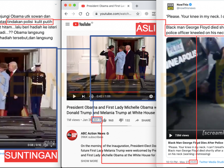224x168 pixels.
Task: Go back in the Chrome browser
Action: (66, 14)
